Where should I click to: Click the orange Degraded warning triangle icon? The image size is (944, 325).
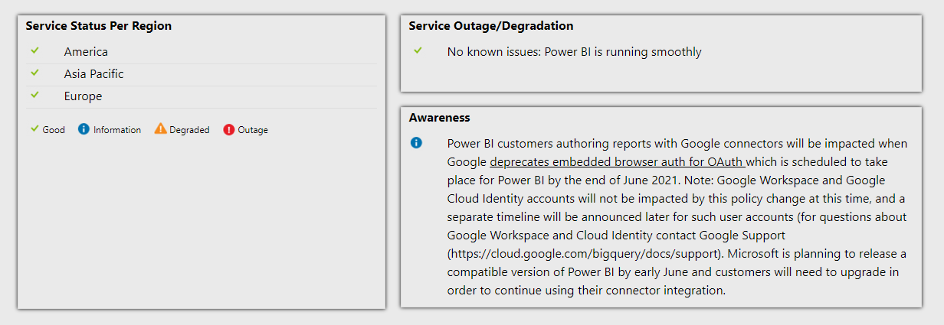pyautogui.click(x=160, y=129)
